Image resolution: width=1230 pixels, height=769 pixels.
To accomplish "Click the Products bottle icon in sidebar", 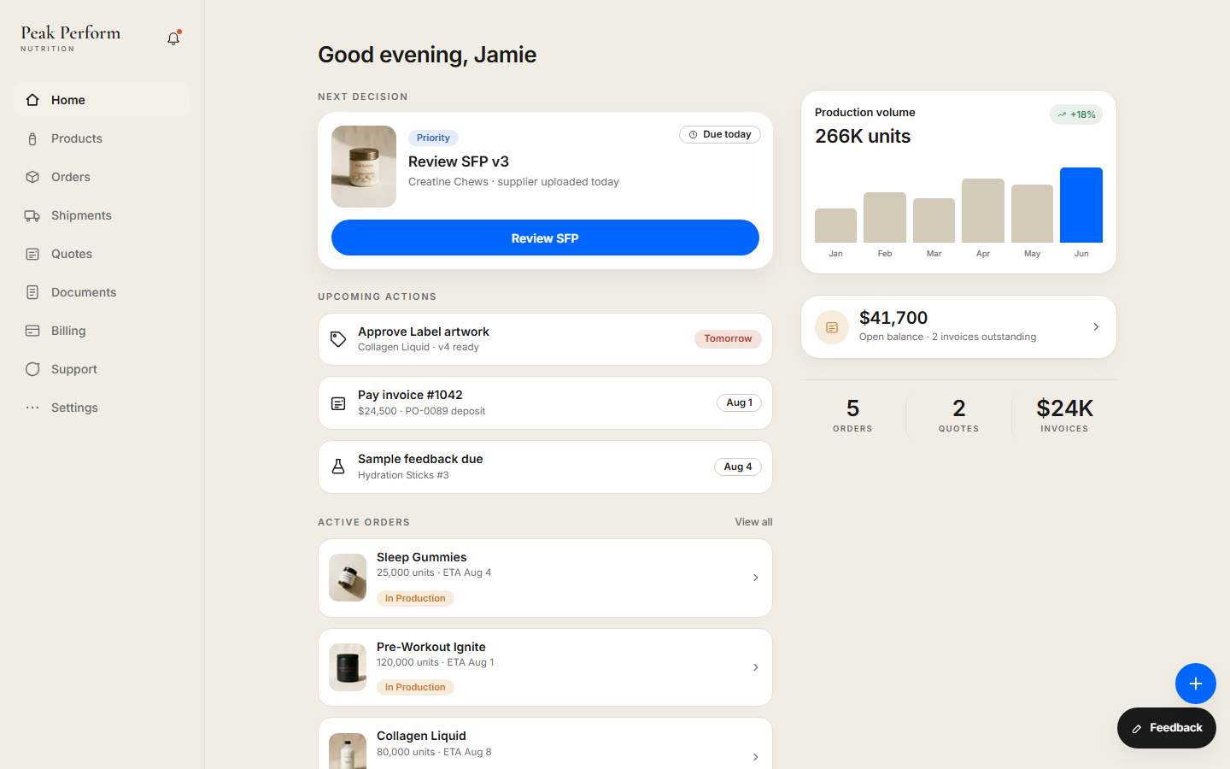I will [32, 138].
